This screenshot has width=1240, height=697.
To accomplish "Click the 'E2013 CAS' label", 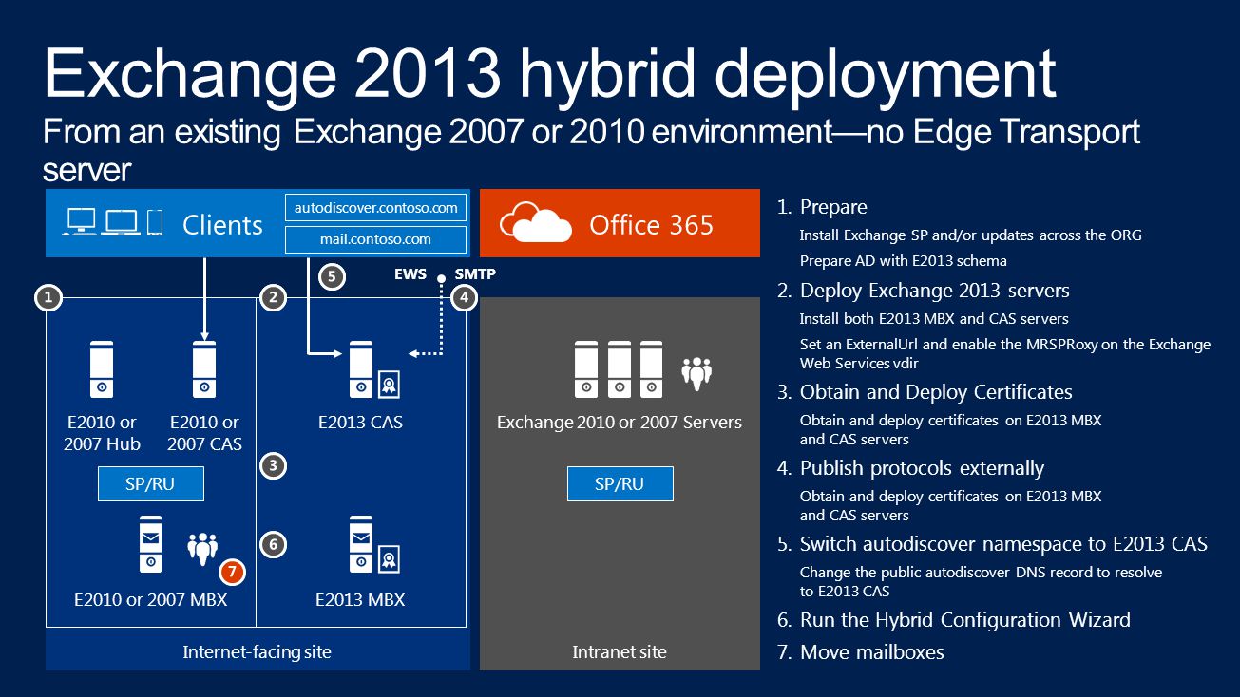I will point(360,423).
